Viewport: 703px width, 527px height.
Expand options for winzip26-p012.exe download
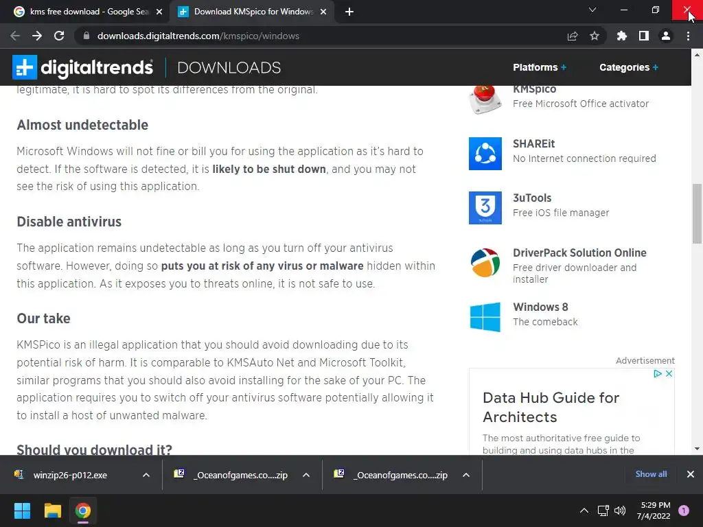tap(146, 475)
